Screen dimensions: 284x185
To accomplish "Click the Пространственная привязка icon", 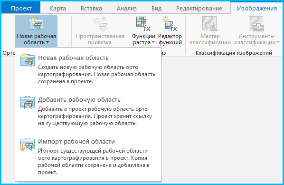I will tap(100, 24).
